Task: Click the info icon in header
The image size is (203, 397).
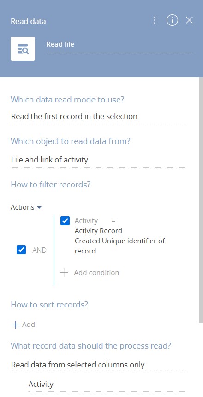Action: tap(172, 20)
